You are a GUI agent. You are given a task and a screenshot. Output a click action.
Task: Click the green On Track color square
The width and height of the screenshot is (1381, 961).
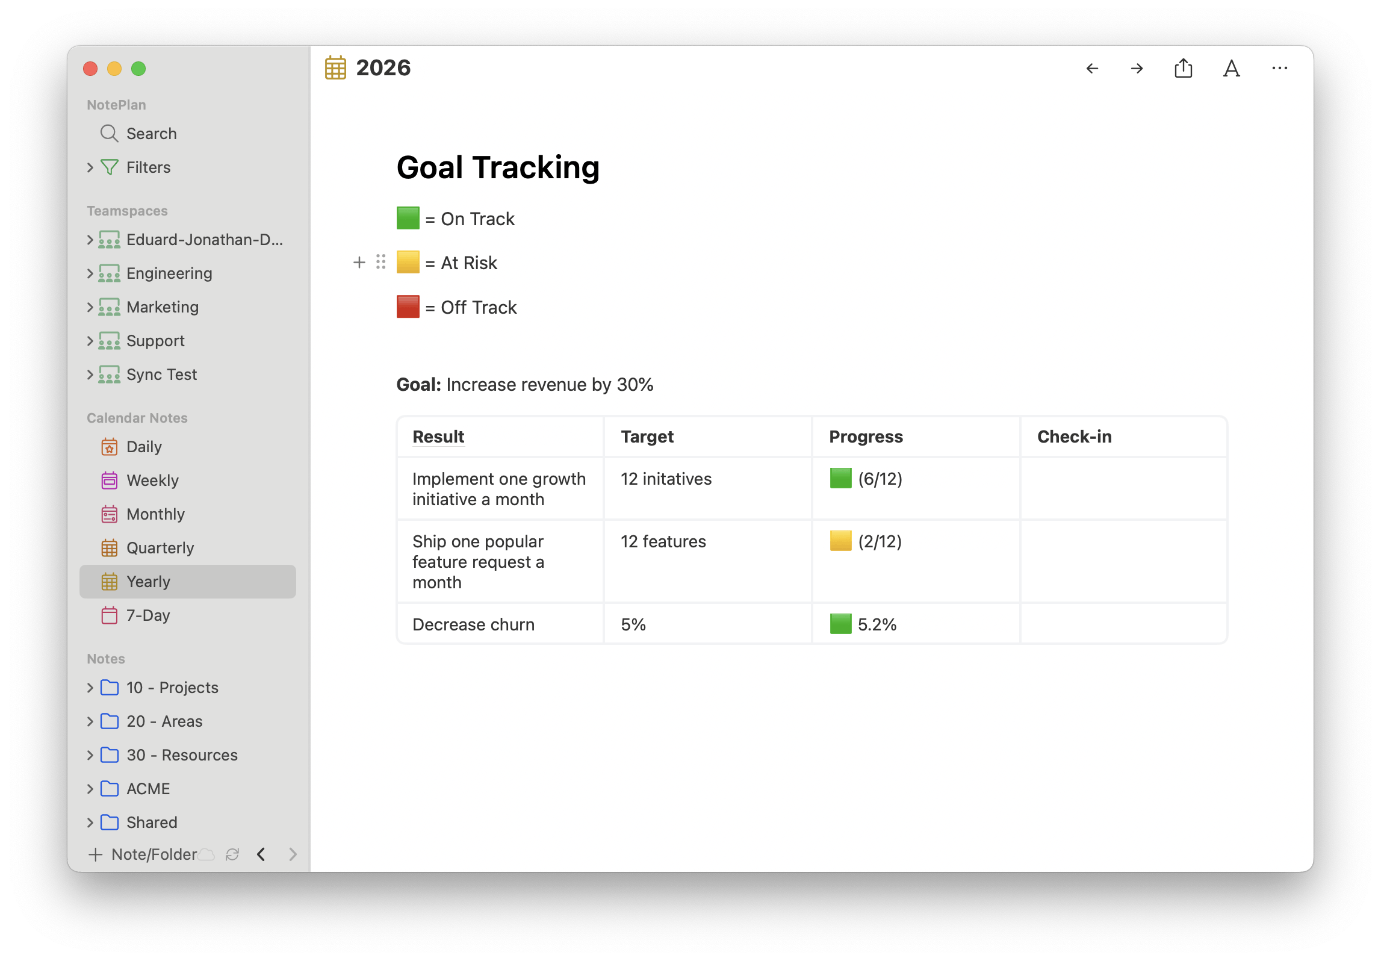pos(408,219)
